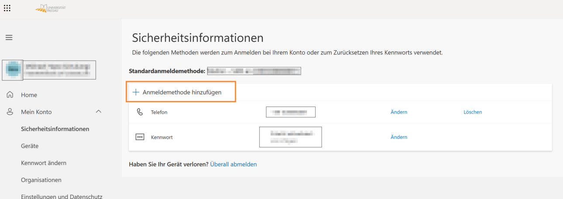Open Einstellungen und Datenschutz
Image resolution: width=563 pixels, height=199 pixels.
(x=62, y=196)
